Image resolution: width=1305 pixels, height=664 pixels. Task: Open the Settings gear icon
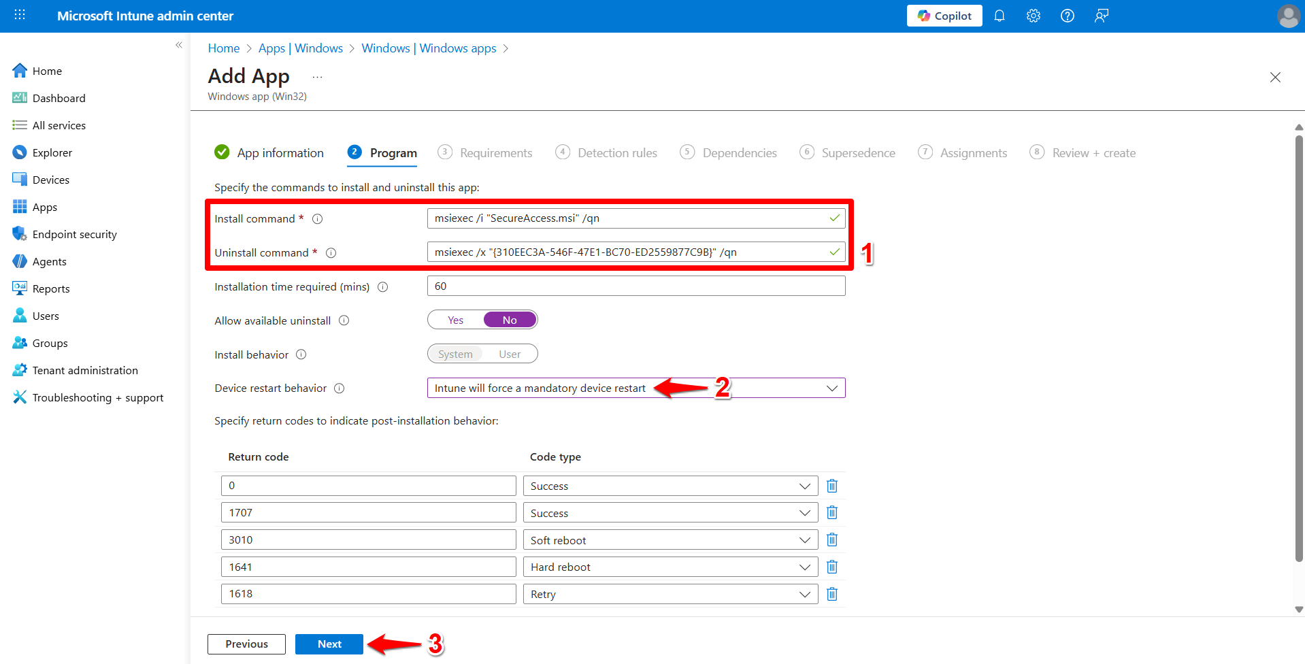coord(1034,16)
